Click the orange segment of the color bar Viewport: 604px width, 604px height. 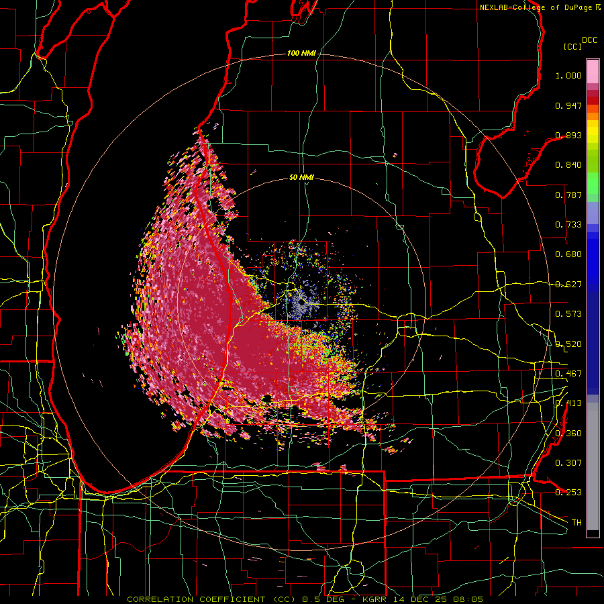pyautogui.click(x=593, y=116)
